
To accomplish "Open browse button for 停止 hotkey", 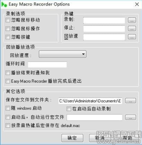I will 132,28.
